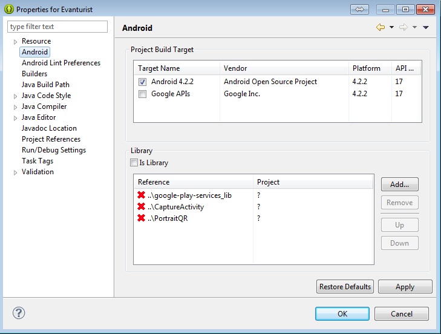Click Restore Defaults button
441x334 pixels.
pyautogui.click(x=345, y=286)
